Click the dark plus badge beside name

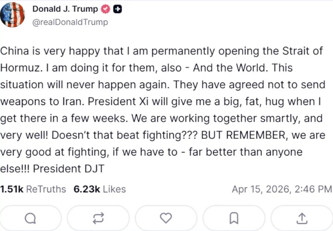pyautogui.click(x=118, y=9)
